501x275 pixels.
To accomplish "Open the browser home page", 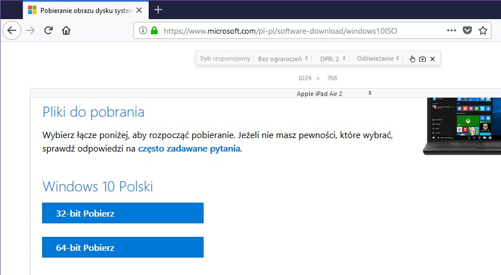I will 66,31.
